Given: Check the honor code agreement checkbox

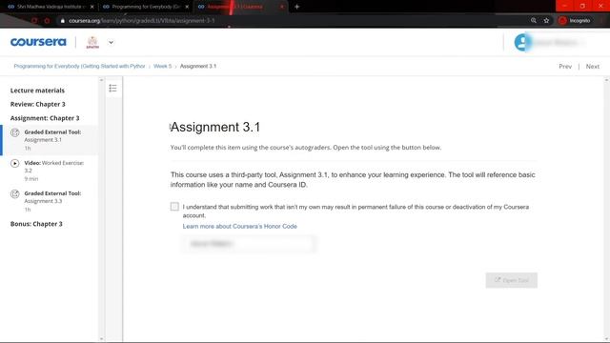Looking at the screenshot, I should click(174, 207).
